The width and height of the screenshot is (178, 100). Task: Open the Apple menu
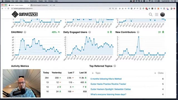3,1
